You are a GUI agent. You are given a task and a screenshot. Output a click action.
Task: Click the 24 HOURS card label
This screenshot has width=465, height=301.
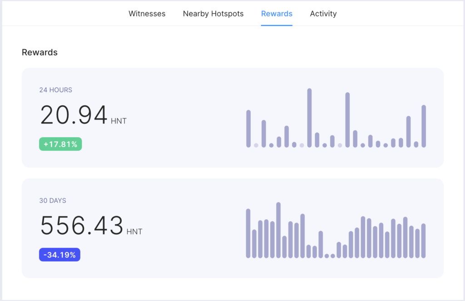(x=55, y=90)
